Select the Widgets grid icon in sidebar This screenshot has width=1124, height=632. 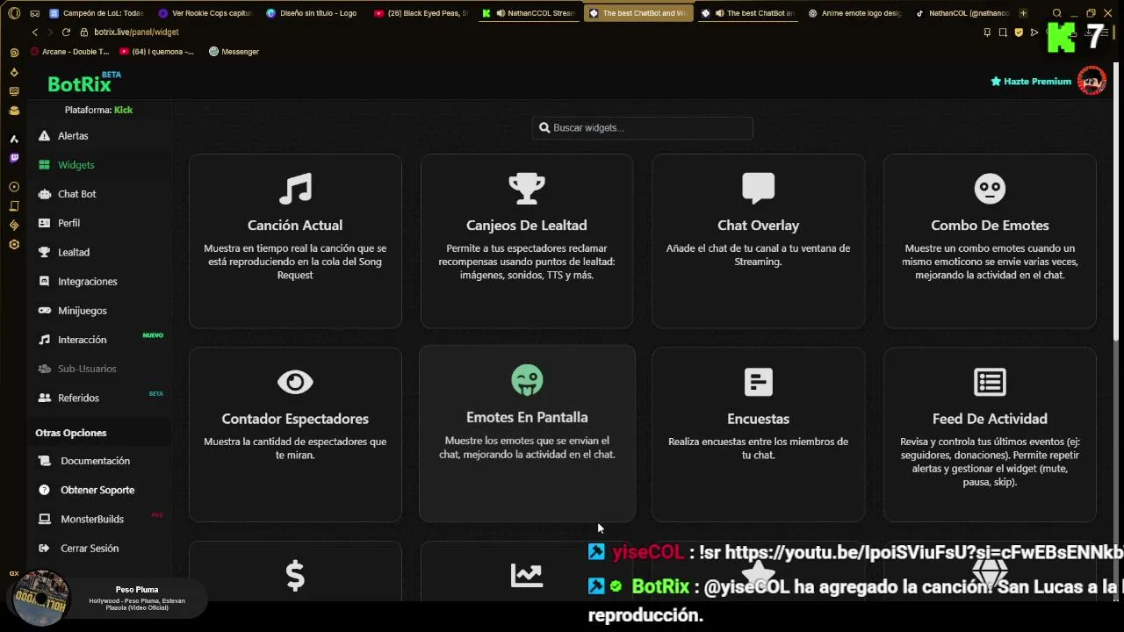tap(44, 165)
